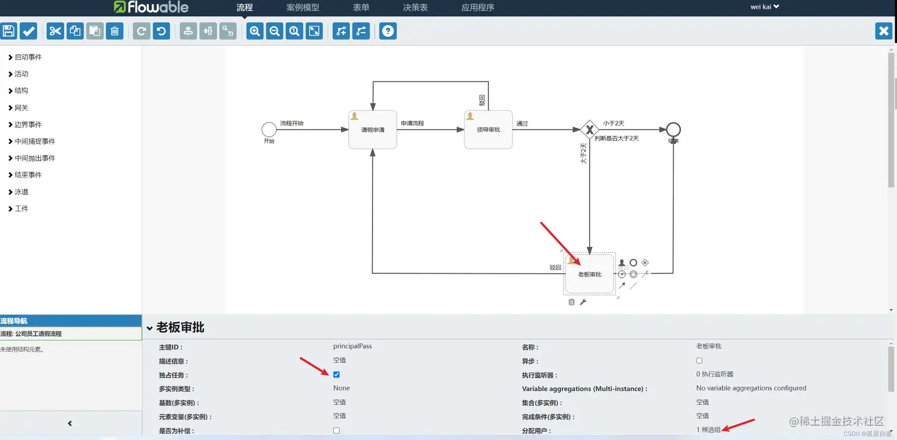Edit the principalPass 主键ID field

tap(352, 346)
